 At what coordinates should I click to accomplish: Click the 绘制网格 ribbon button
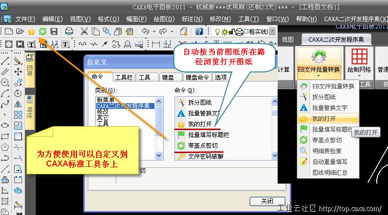pos(359,63)
